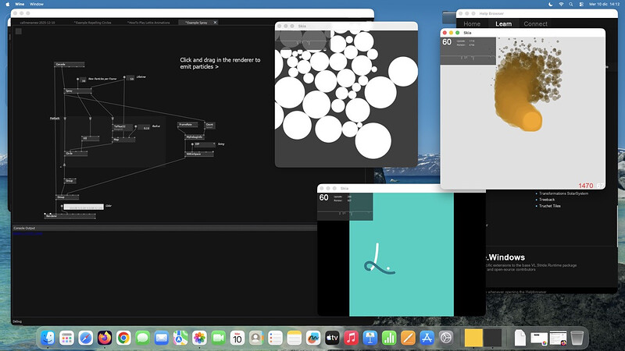
Task: Click the Color value swatch above Renderer
Action: click(x=82, y=207)
